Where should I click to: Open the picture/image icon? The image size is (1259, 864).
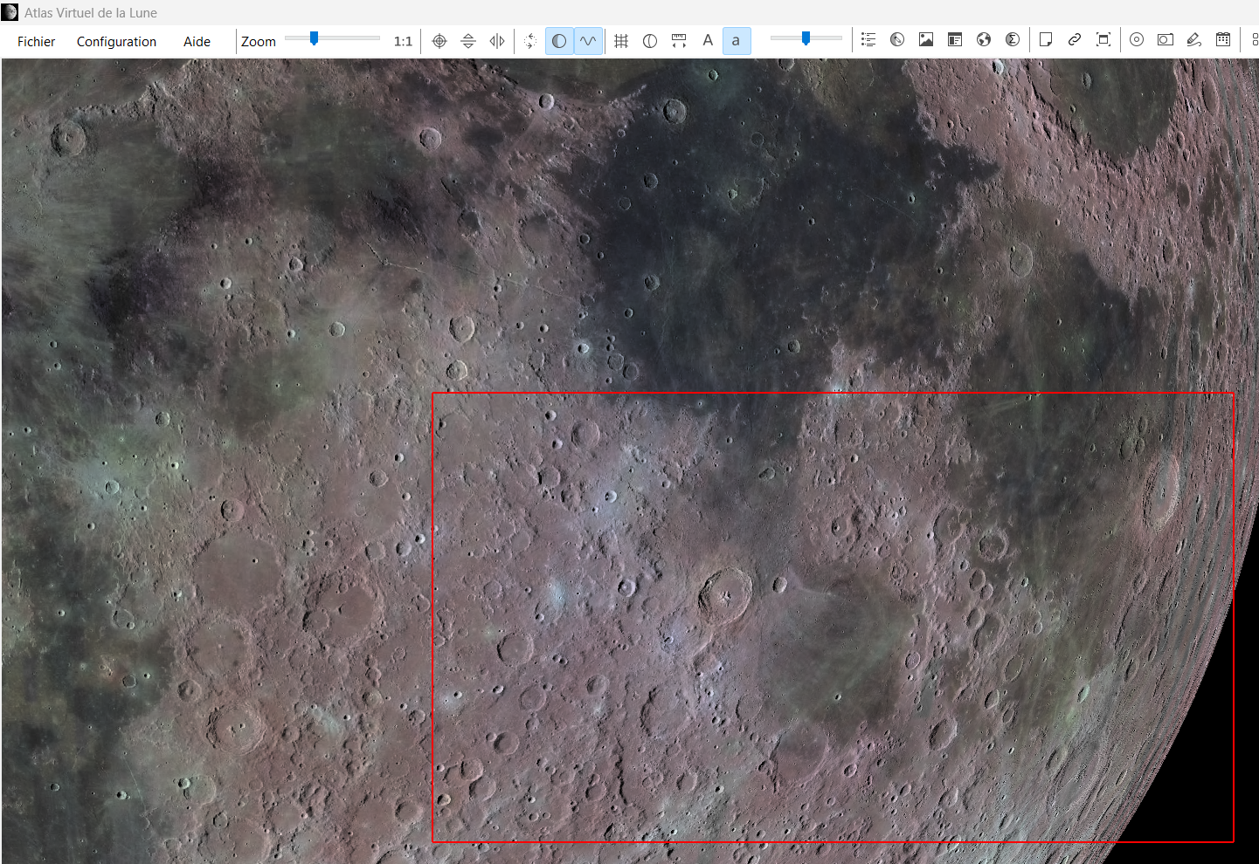[926, 40]
